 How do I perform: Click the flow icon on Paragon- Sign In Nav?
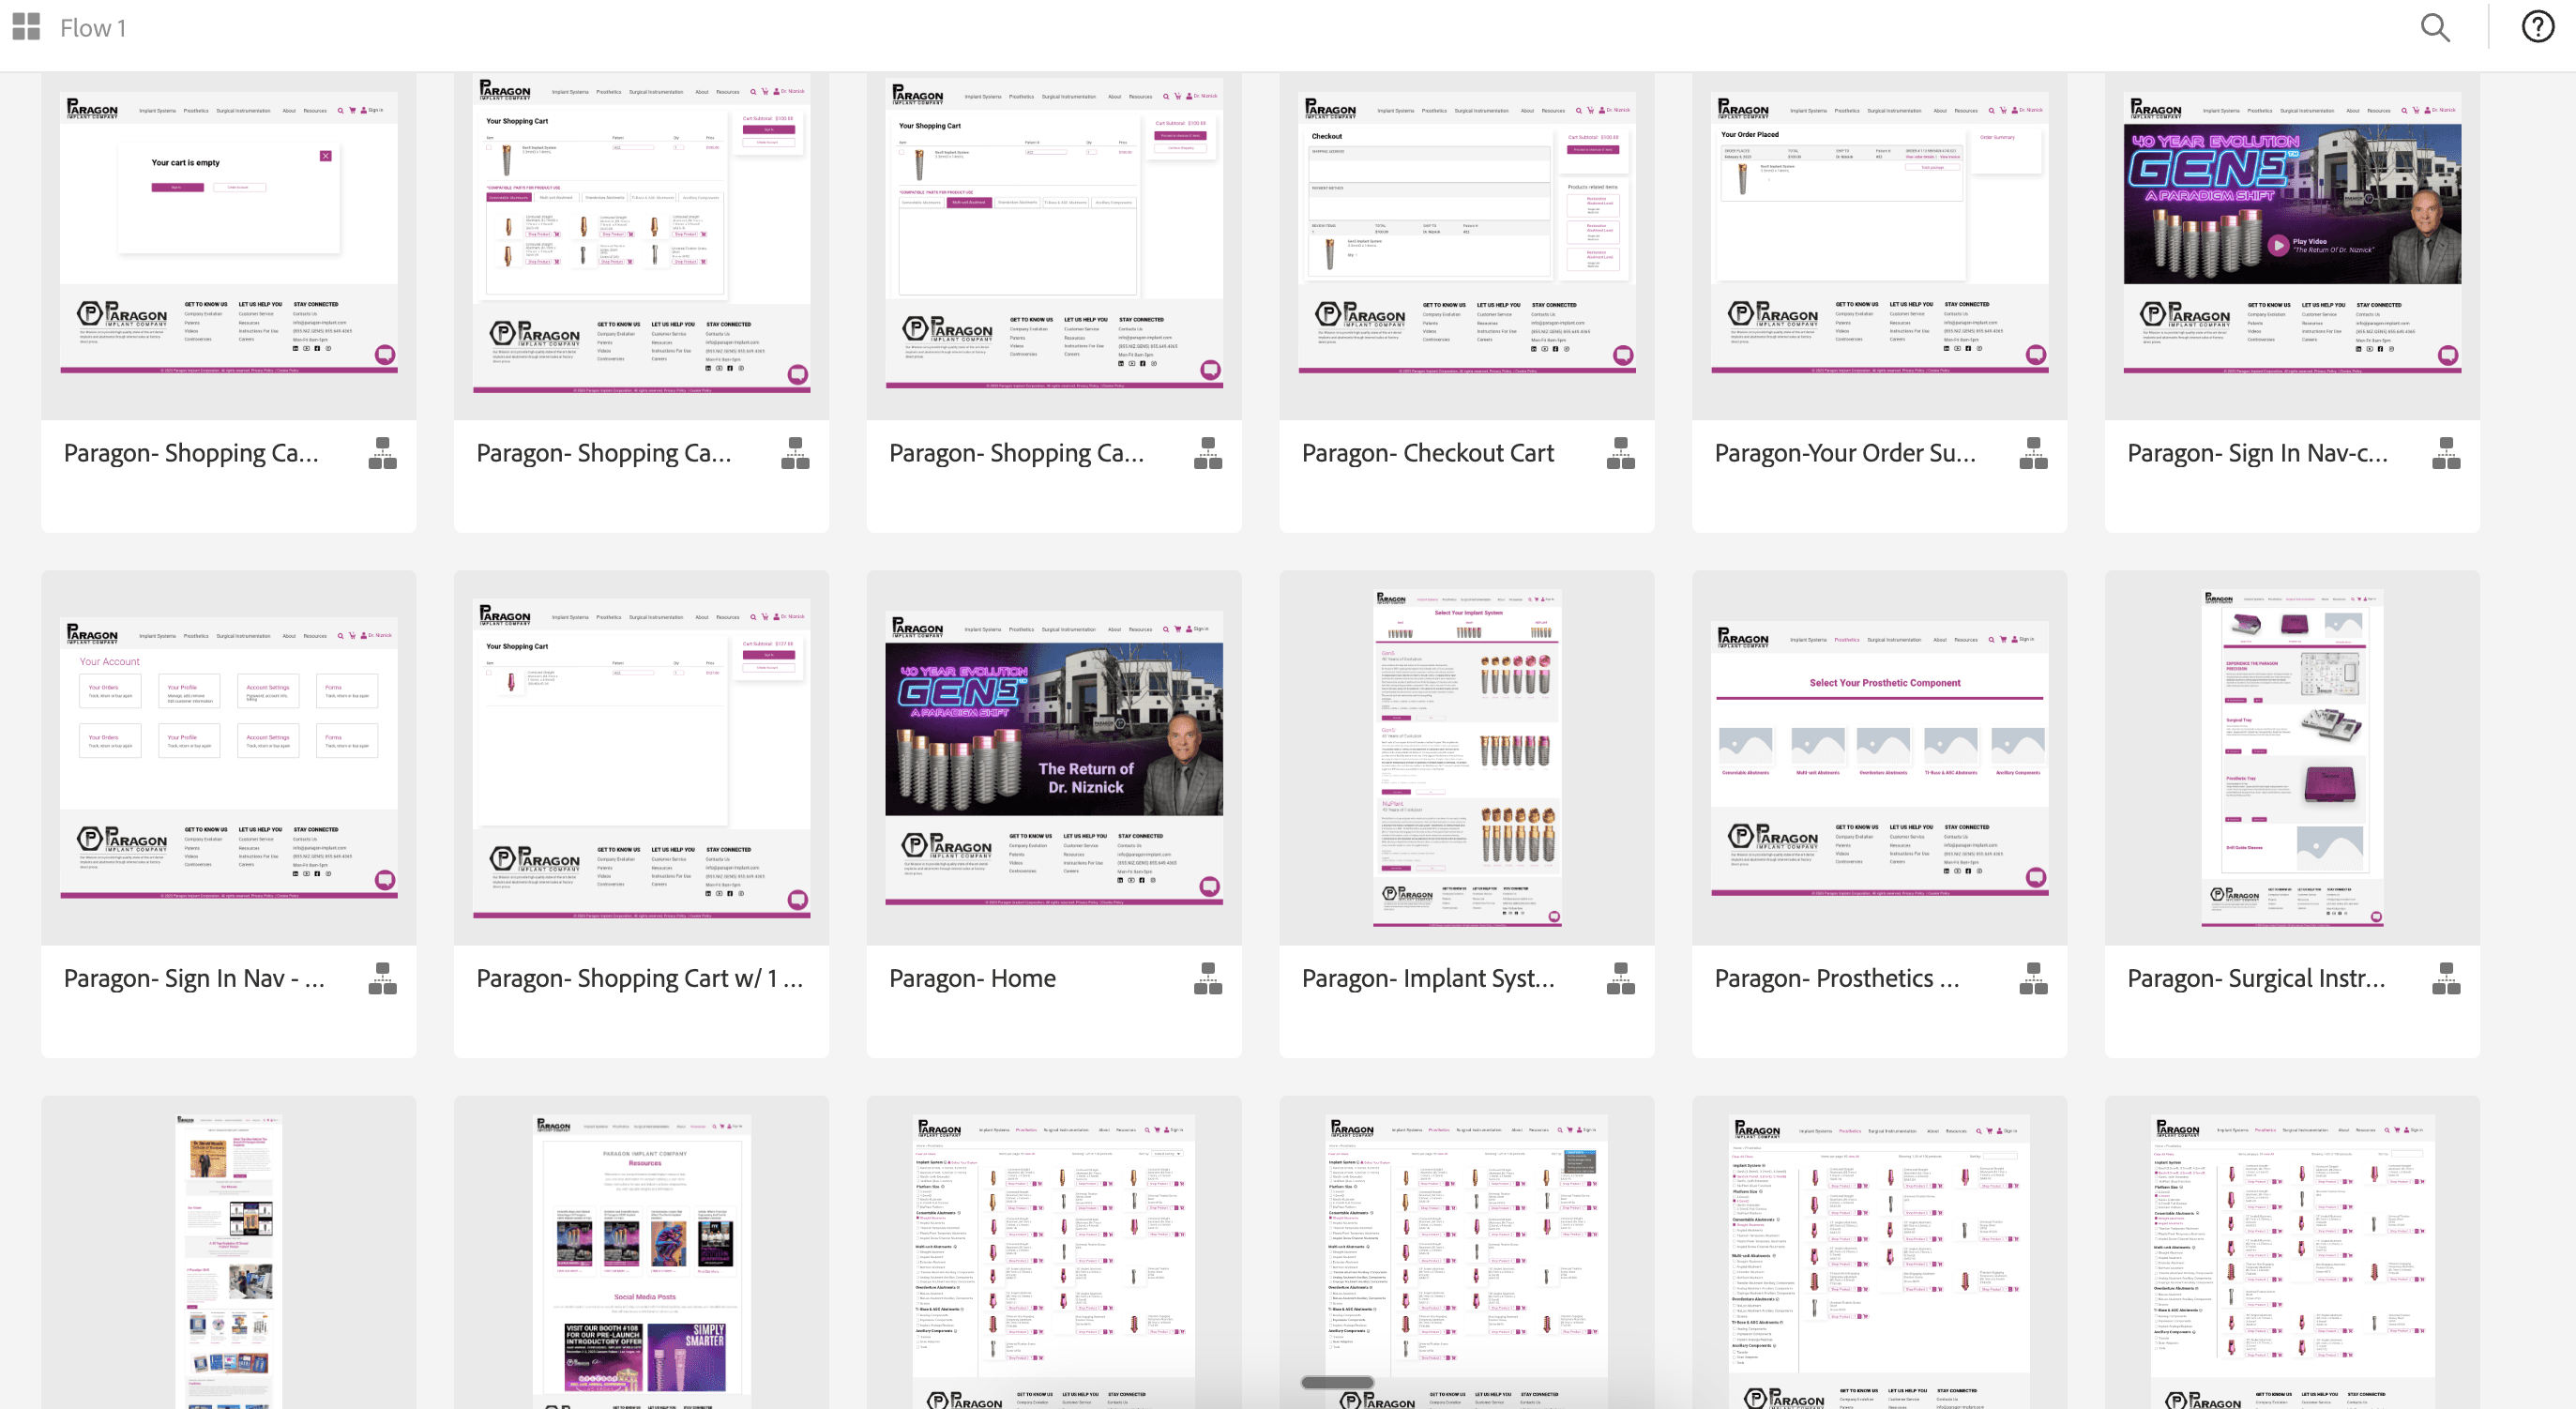(383, 980)
